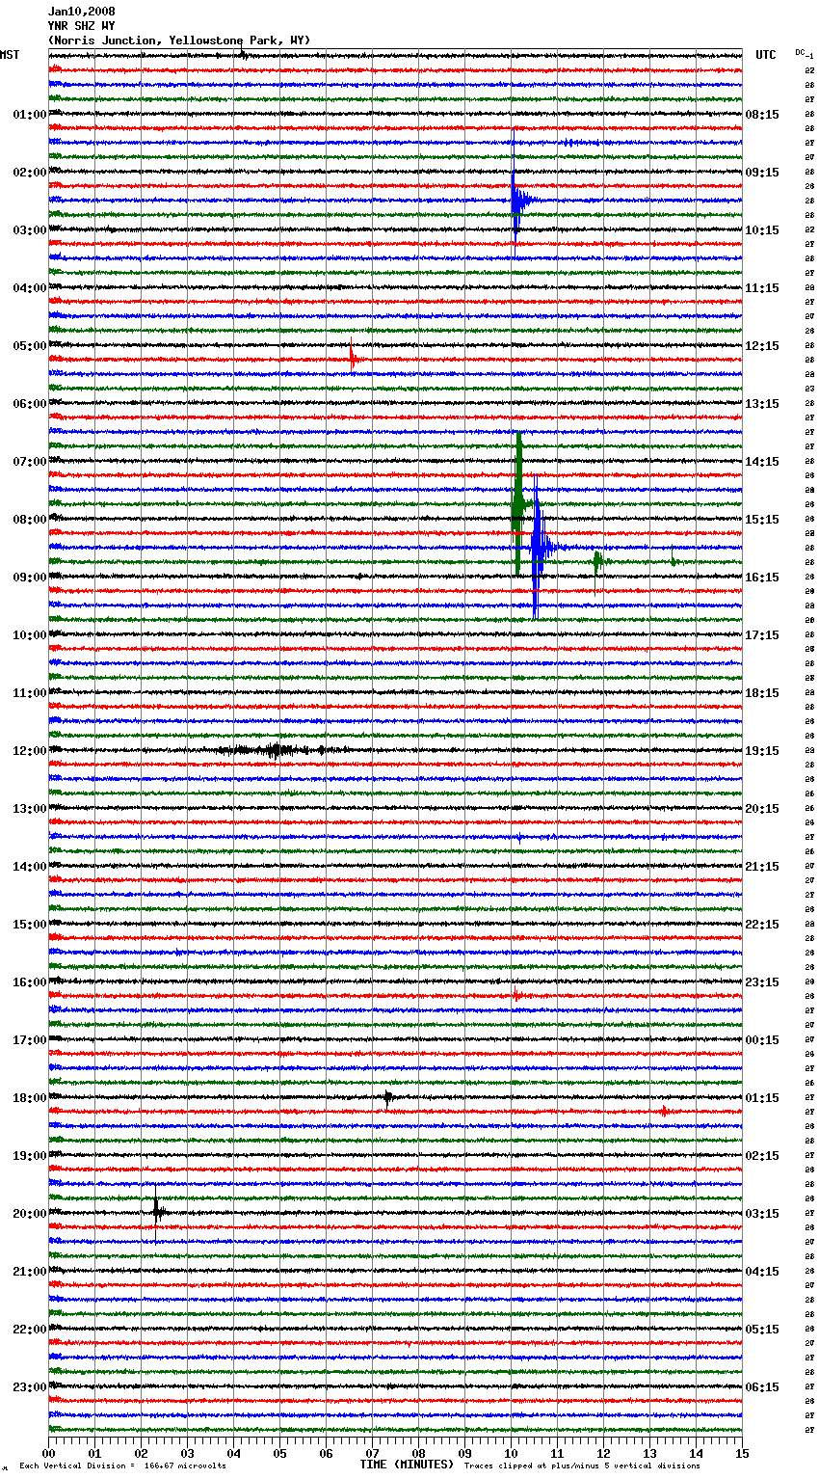Select the 19:15 UTC time label
This screenshot has height=1479, width=819.
762,751
